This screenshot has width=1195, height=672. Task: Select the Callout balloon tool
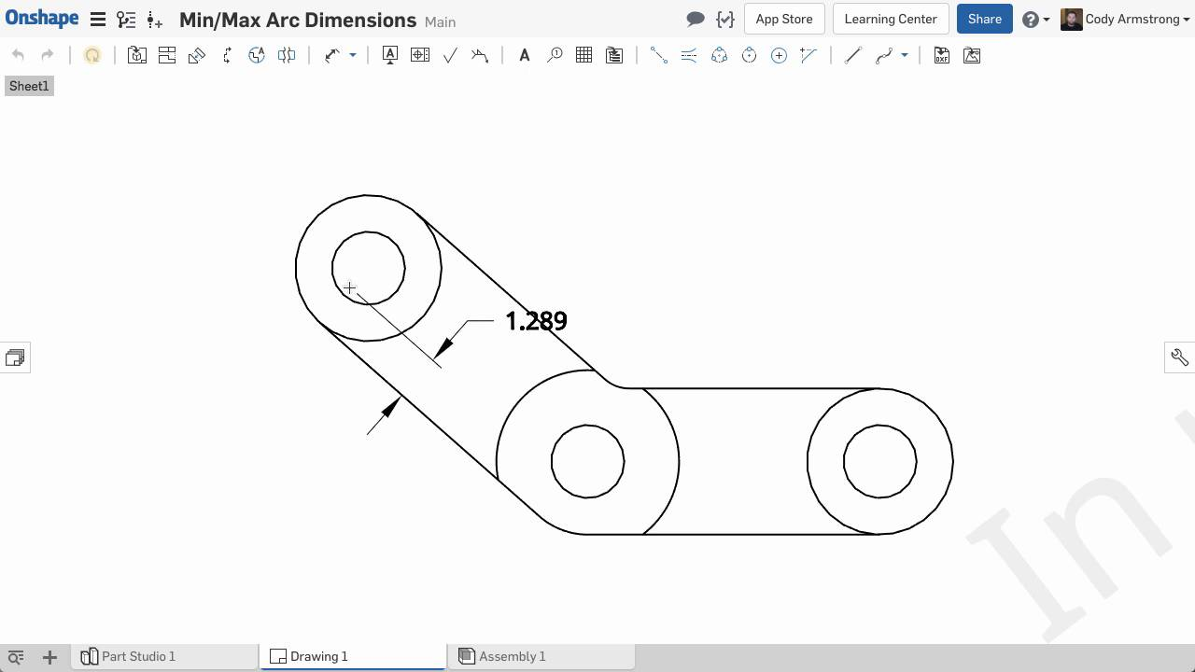pos(555,56)
